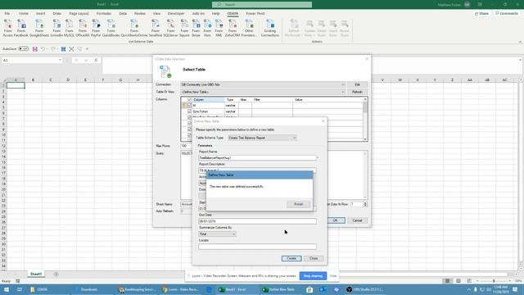Click the From XML icon
524x295 pixels.
(219, 28)
